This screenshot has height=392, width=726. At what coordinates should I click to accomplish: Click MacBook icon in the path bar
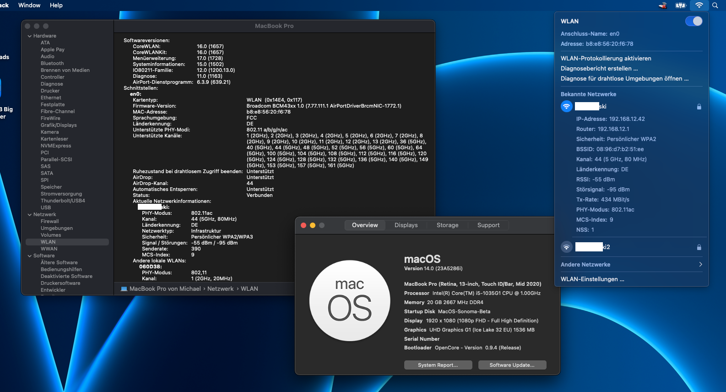coord(124,289)
